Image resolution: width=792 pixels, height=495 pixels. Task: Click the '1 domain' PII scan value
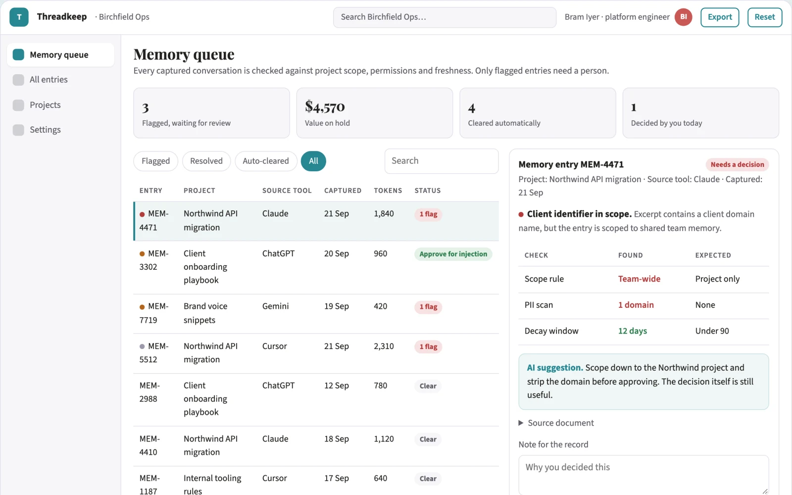(636, 305)
